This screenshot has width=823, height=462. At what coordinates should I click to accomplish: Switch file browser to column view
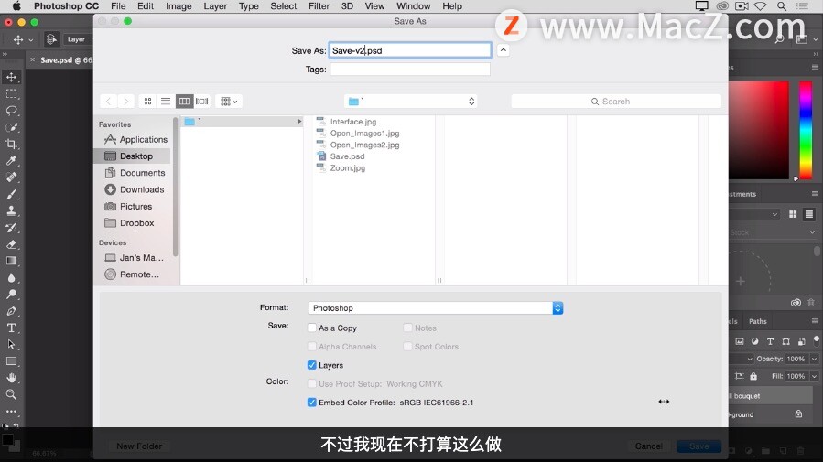tap(184, 102)
